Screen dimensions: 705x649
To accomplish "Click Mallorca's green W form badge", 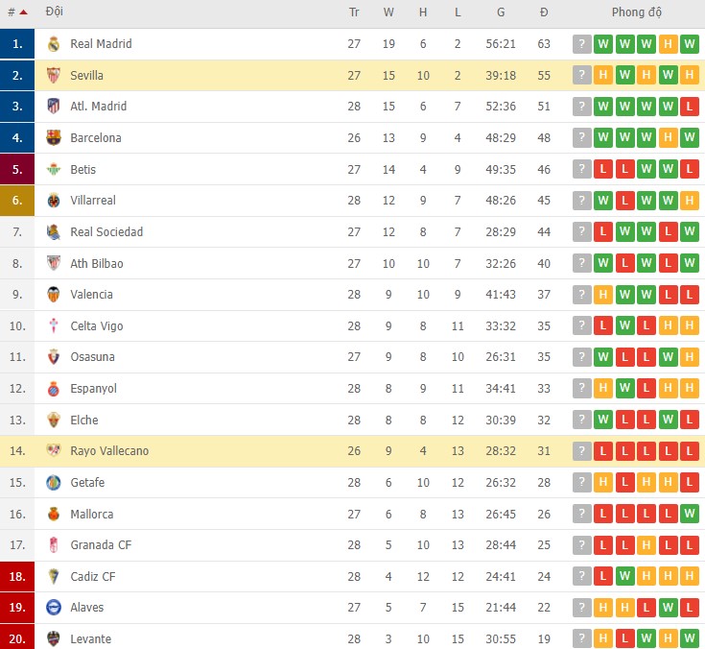I will click(x=690, y=514).
